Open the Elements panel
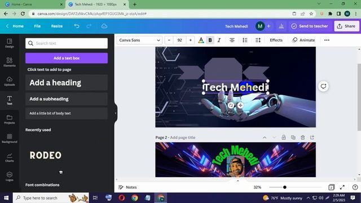 pyautogui.click(x=10, y=62)
